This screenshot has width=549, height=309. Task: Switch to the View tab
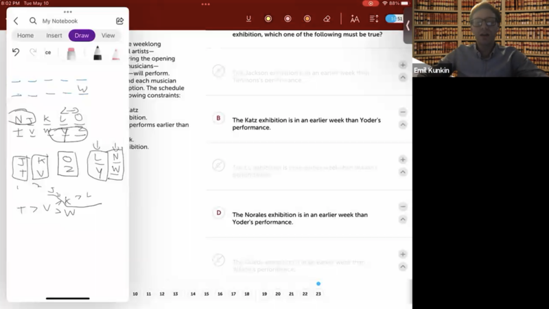click(x=108, y=36)
